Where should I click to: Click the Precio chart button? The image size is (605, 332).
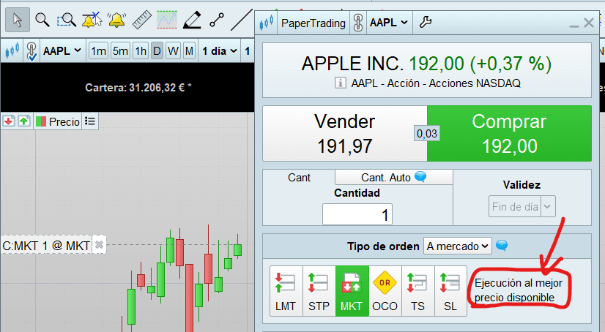[58, 121]
